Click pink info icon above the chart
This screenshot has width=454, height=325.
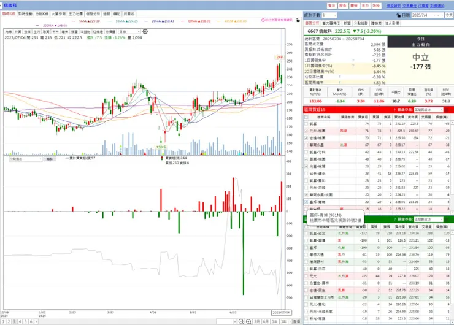point(263,20)
